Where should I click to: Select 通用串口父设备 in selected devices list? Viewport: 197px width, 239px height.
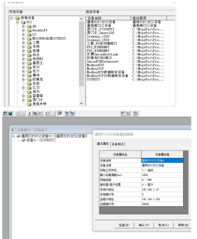coord(99,26)
